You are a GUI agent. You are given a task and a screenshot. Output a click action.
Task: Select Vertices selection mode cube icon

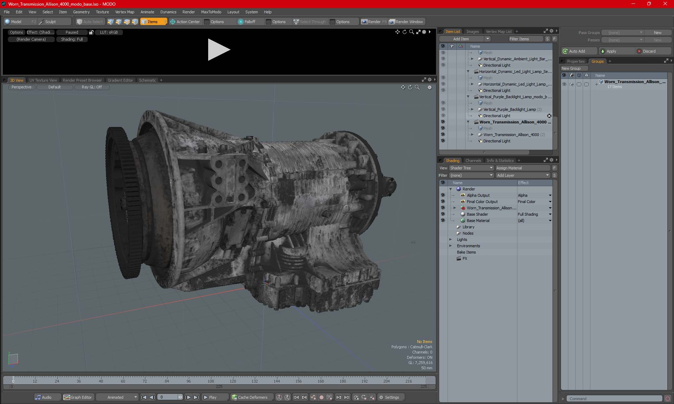[x=111, y=22]
